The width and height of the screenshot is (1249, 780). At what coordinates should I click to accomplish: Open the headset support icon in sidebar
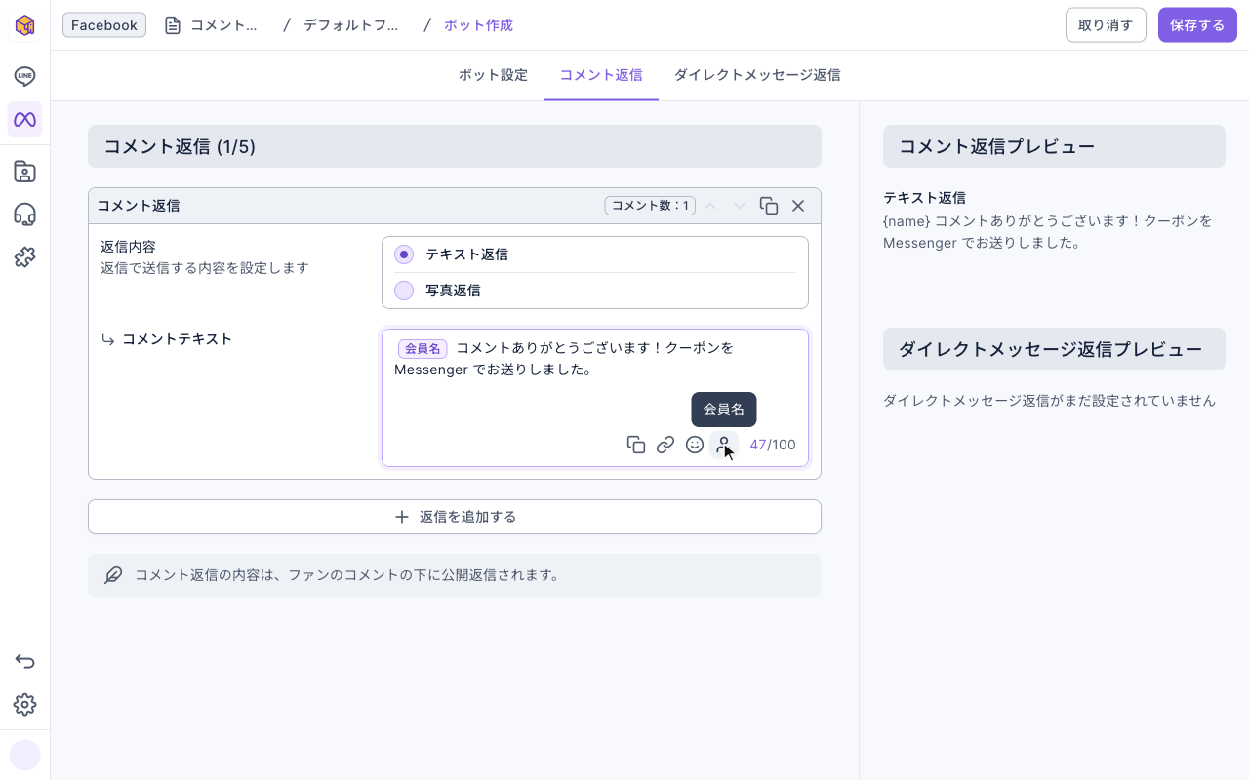click(25, 214)
